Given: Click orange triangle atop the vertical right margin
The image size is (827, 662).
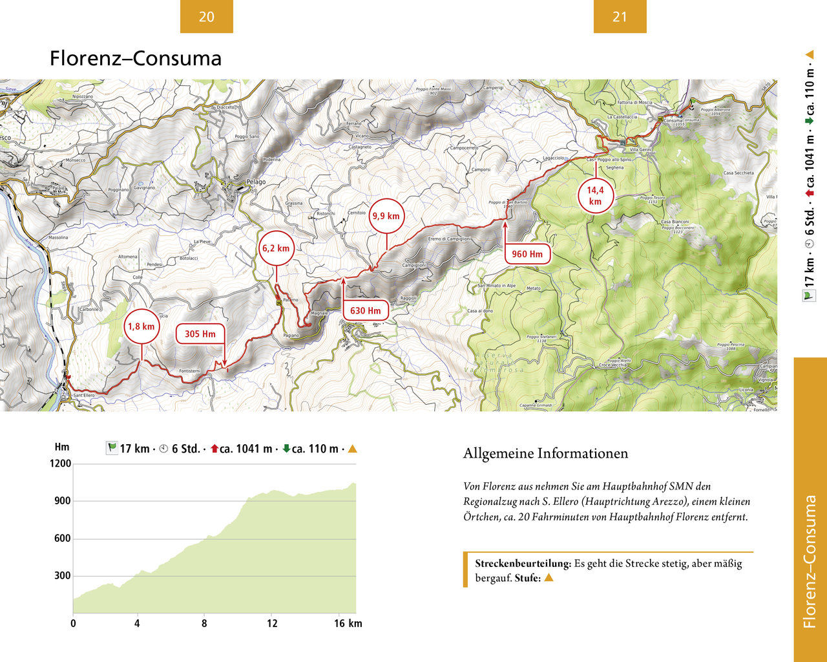Looking at the screenshot, I should coord(809,55).
